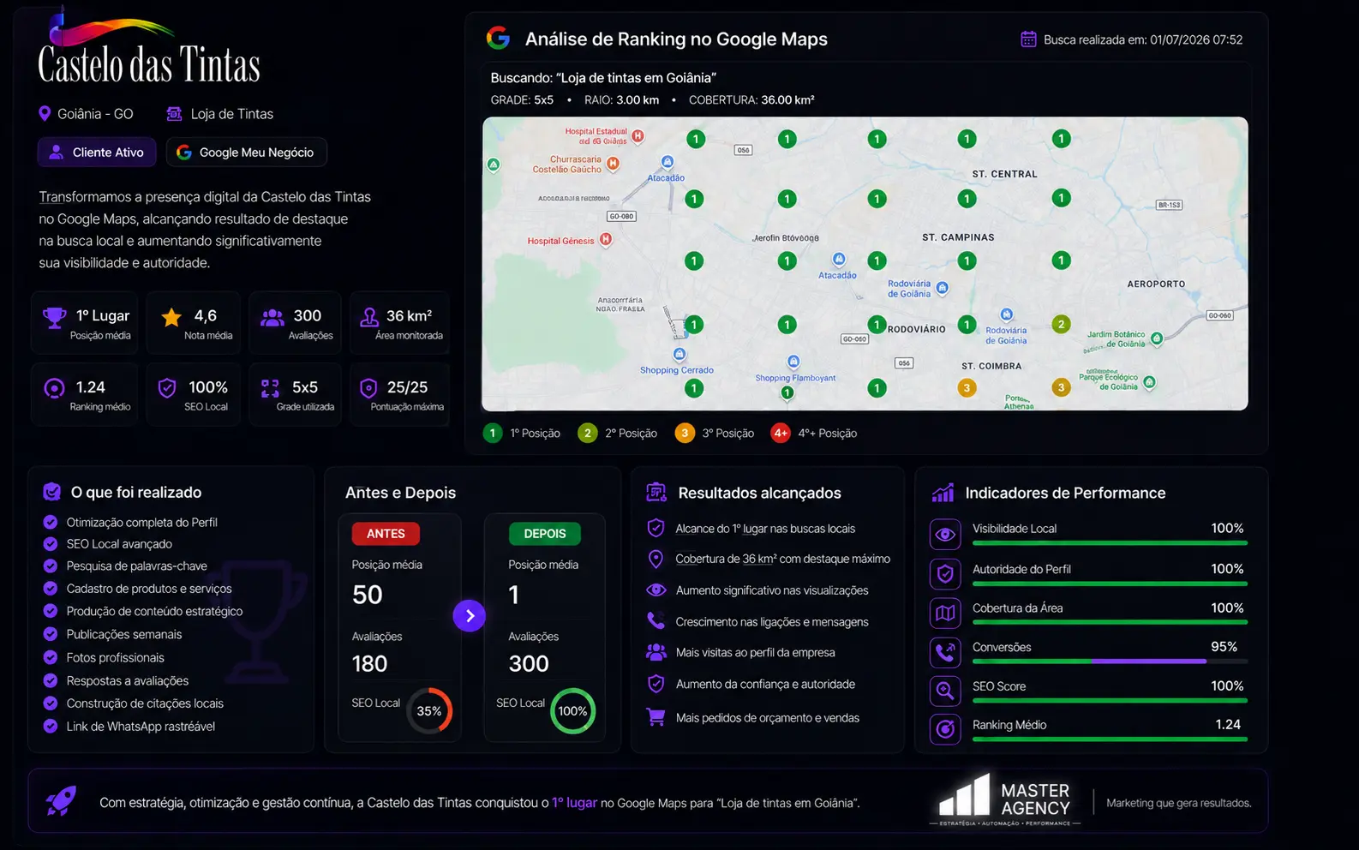Click the Google Meu Negócio button
This screenshot has height=850, width=1359.
pyautogui.click(x=246, y=152)
